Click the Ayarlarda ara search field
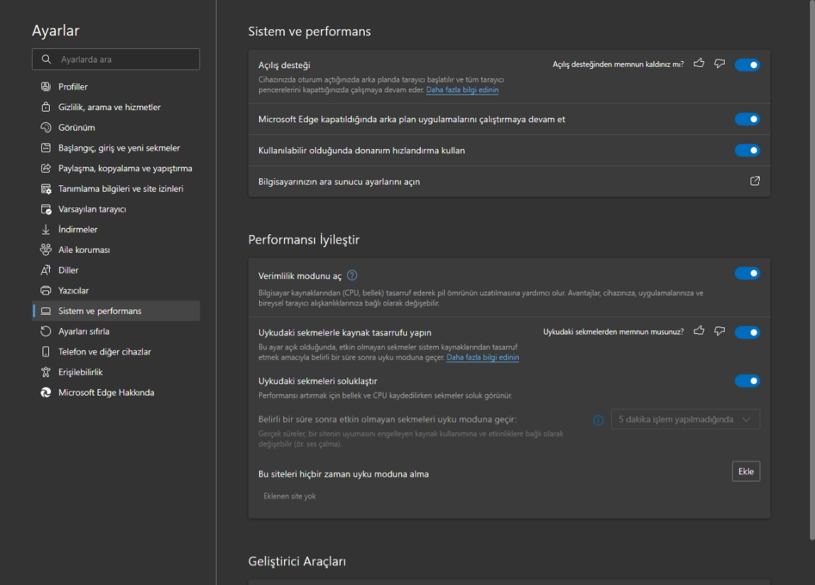Image resolution: width=815 pixels, height=585 pixels. pos(116,60)
